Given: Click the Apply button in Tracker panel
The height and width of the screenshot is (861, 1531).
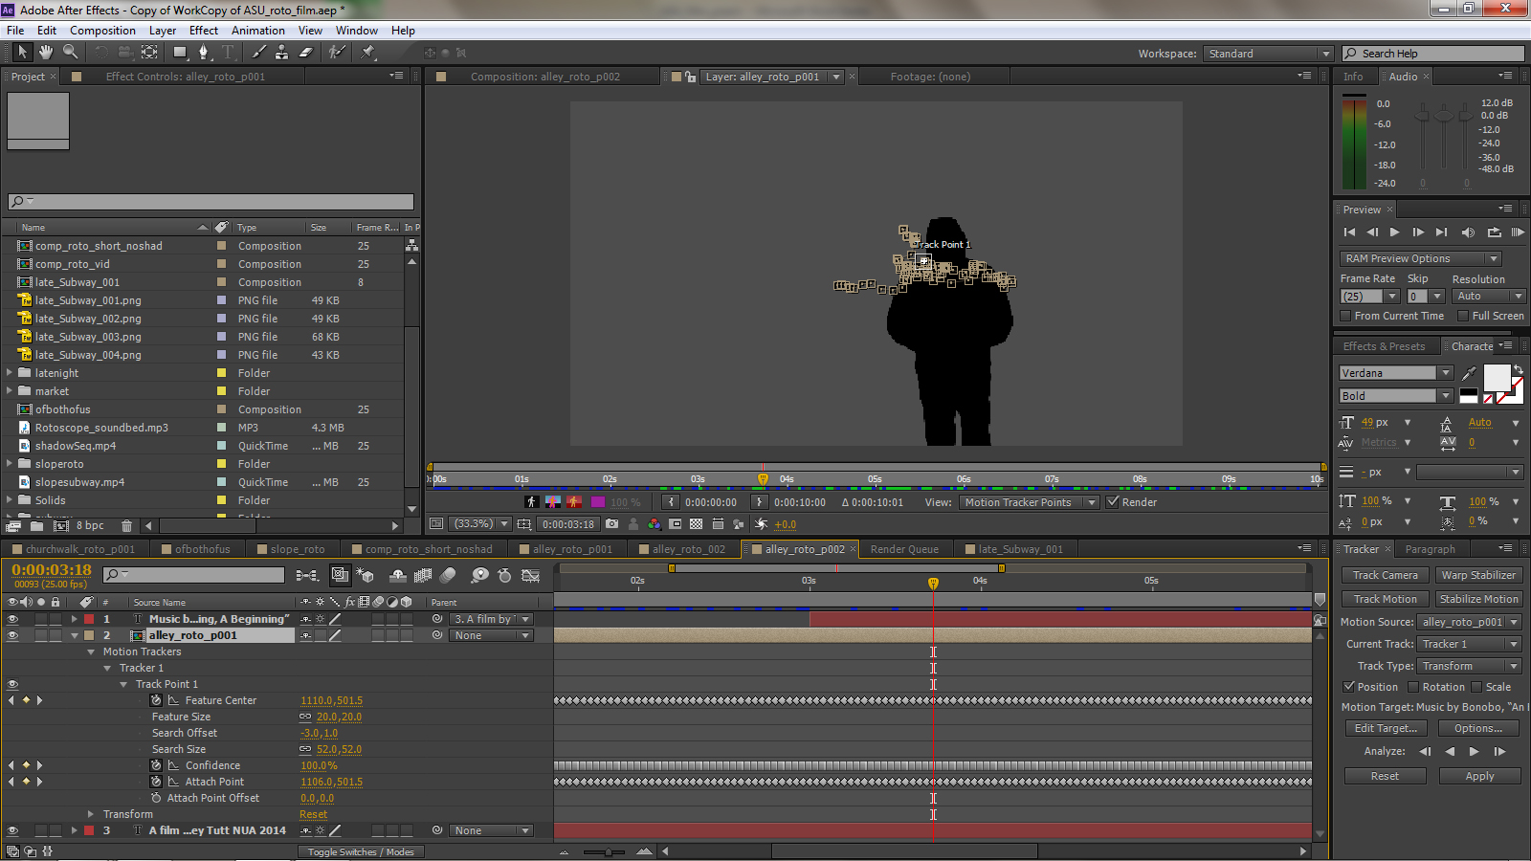Looking at the screenshot, I should point(1479,776).
